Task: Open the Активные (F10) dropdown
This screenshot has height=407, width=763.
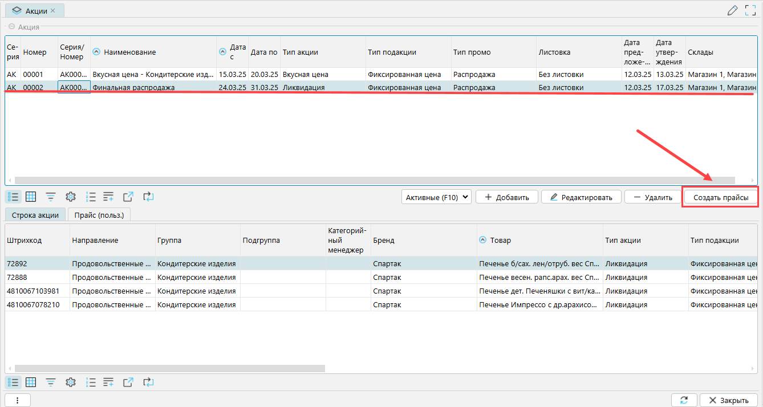Action: (x=436, y=197)
